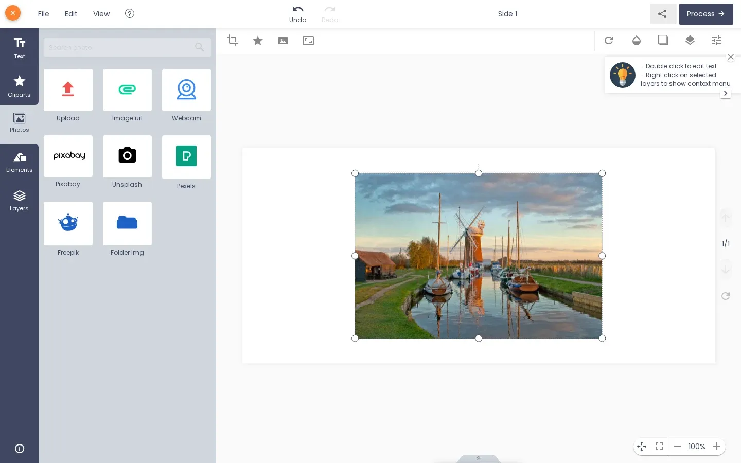Click the Undo button
The image size is (741, 463).
click(297, 14)
